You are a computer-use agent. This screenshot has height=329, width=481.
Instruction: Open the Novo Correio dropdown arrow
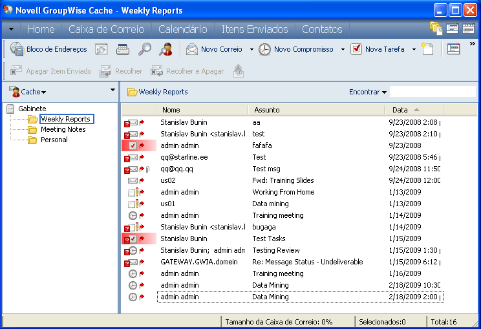coord(250,50)
